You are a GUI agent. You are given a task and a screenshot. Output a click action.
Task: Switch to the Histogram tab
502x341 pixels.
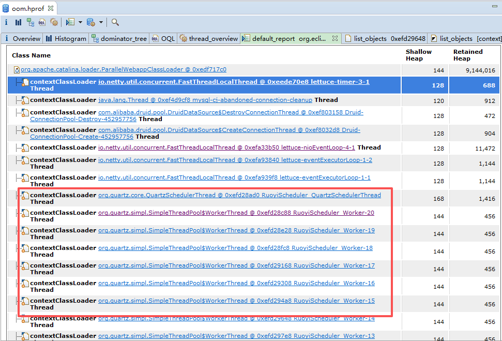pyautogui.click(x=66, y=38)
